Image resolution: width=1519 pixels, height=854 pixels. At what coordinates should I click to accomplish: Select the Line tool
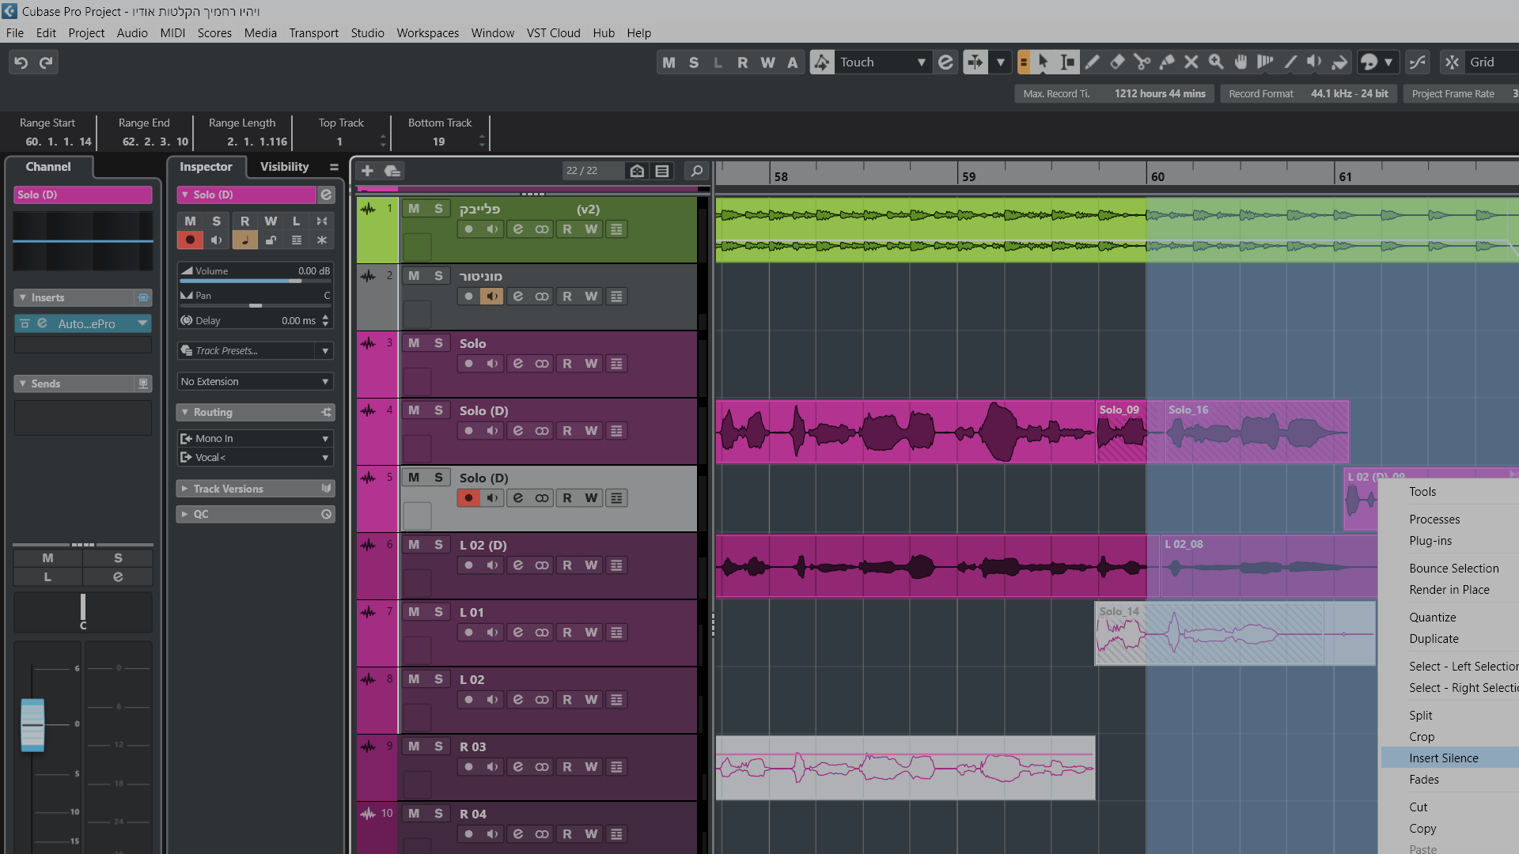1290,62
